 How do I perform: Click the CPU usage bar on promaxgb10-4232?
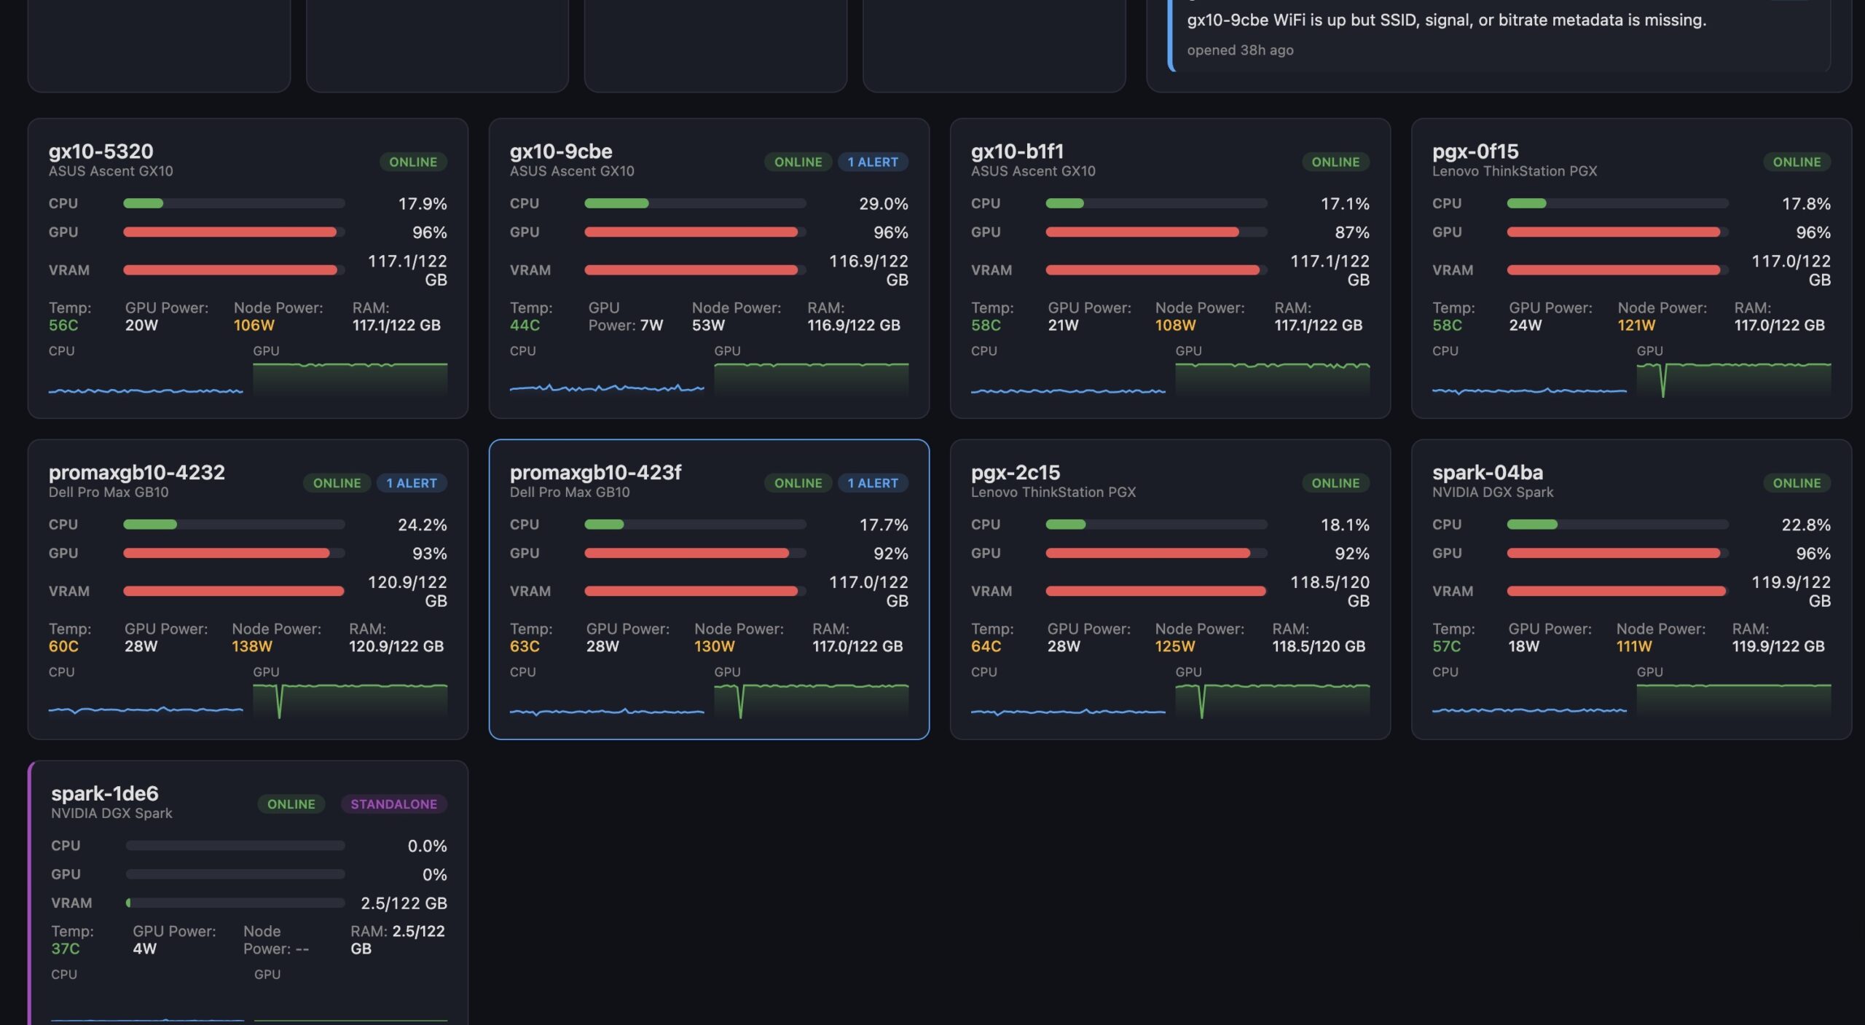233,525
